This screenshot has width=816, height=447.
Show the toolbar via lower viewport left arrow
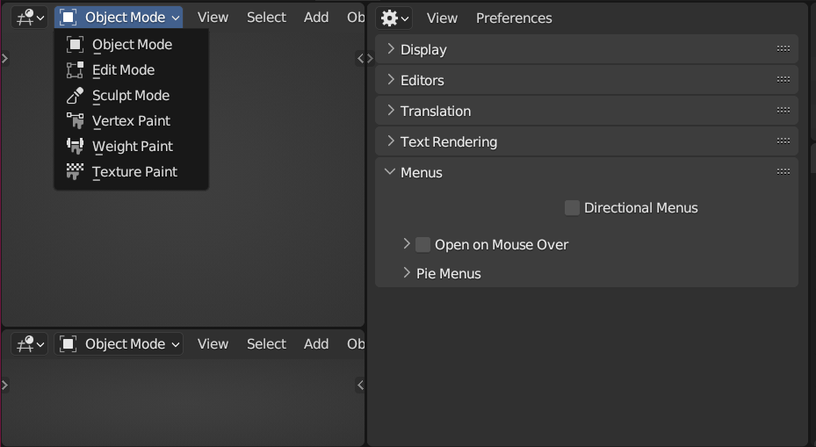click(4, 385)
